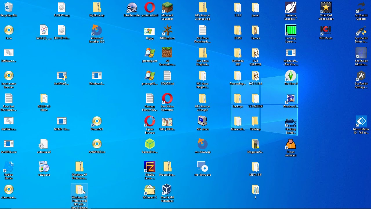The width and height of the screenshot is (371, 209).
Task: Select the MEMZ 4.0 Clean folder
Action: coord(44,98)
